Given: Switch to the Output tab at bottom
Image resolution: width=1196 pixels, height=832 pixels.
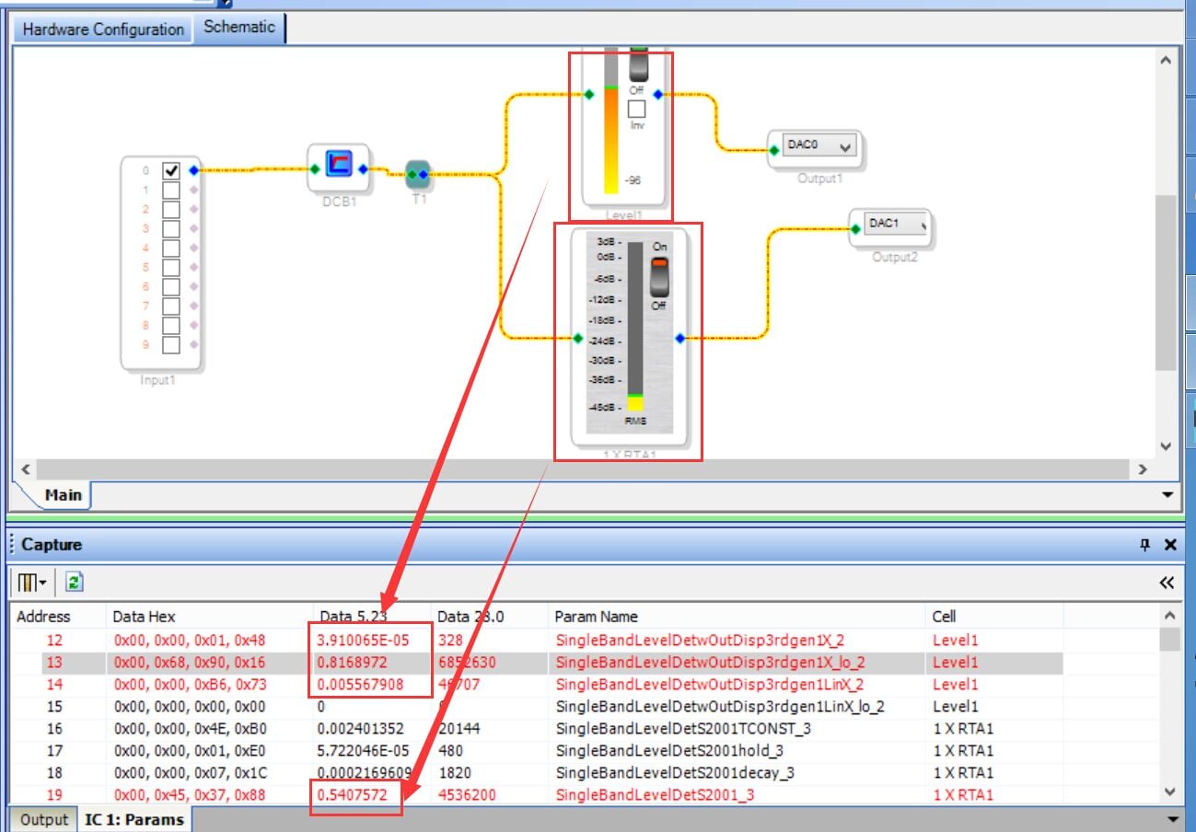Looking at the screenshot, I should click(44, 819).
